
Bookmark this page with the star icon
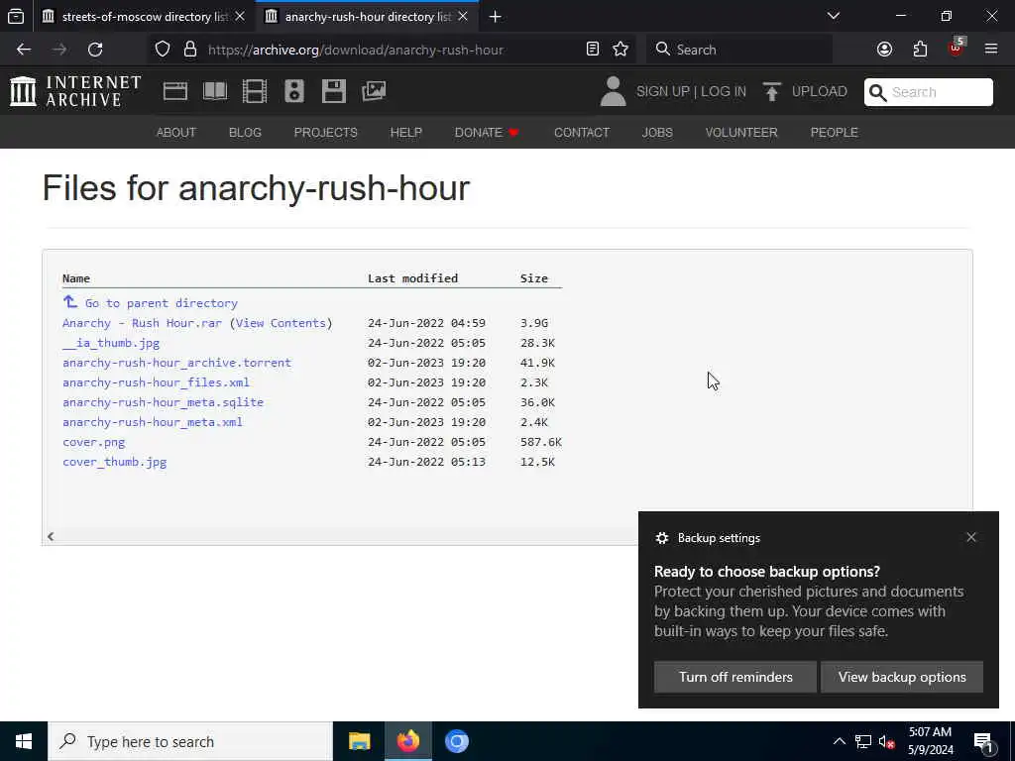[620, 50]
